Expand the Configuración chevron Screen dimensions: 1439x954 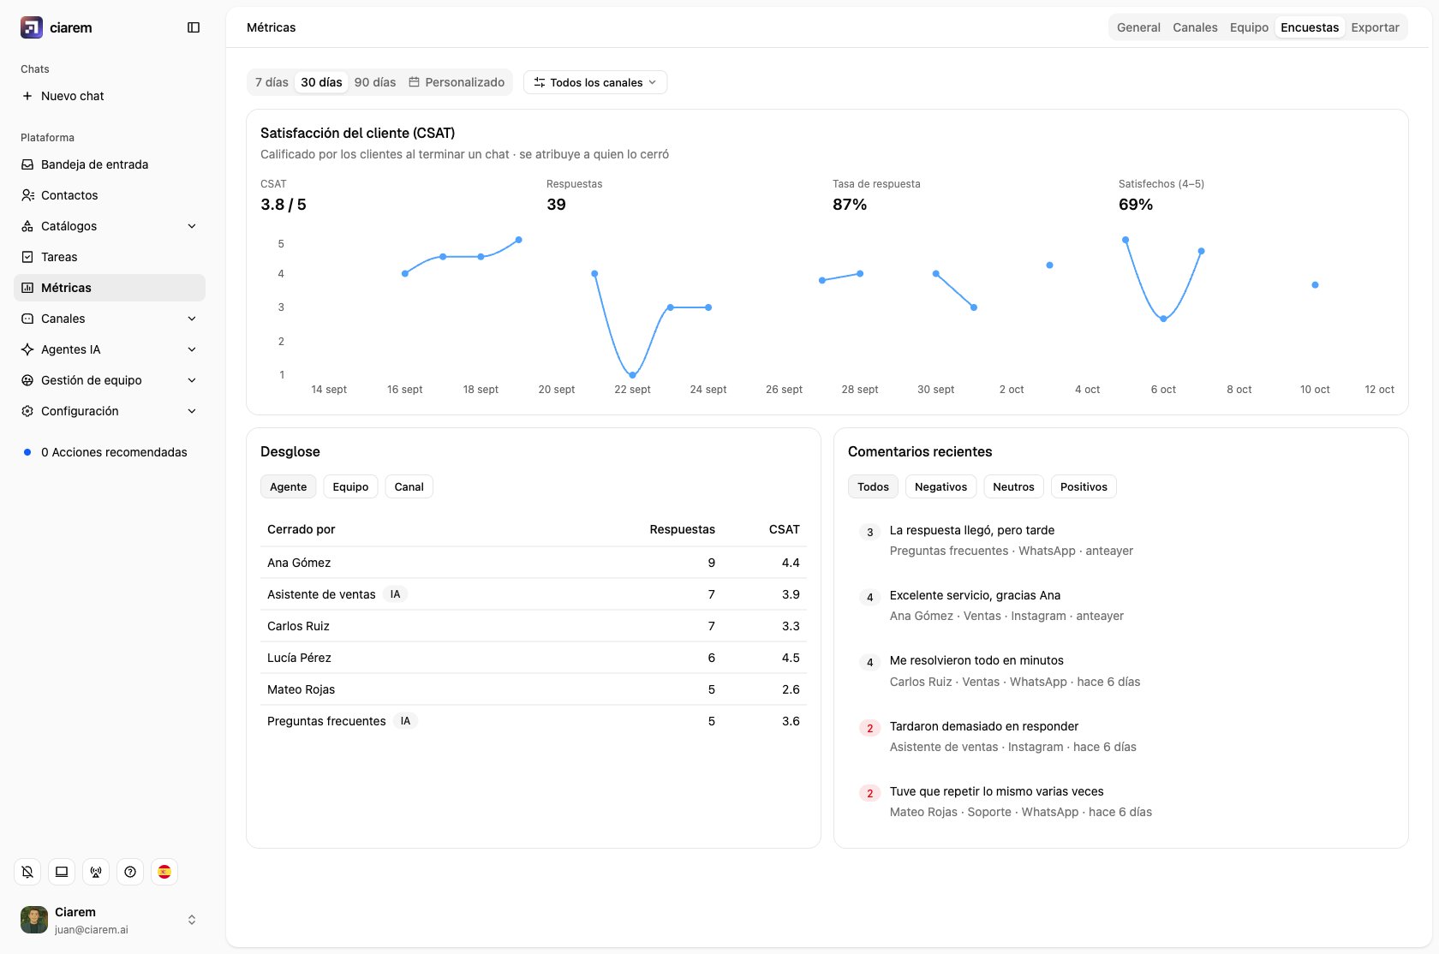click(x=192, y=411)
